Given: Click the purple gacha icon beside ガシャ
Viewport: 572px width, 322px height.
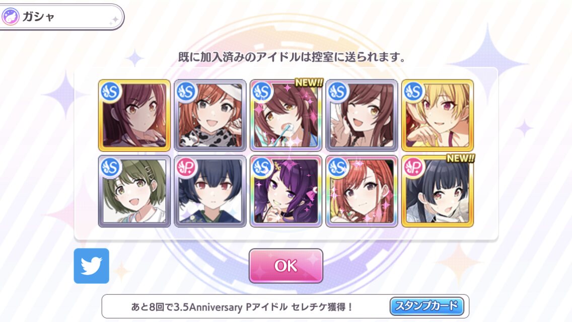Looking at the screenshot, I should tap(11, 17).
